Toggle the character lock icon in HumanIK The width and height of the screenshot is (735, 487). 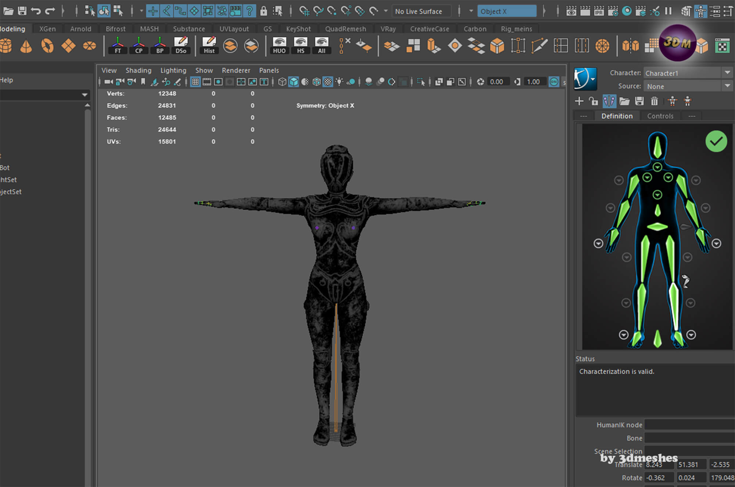pos(593,101)
